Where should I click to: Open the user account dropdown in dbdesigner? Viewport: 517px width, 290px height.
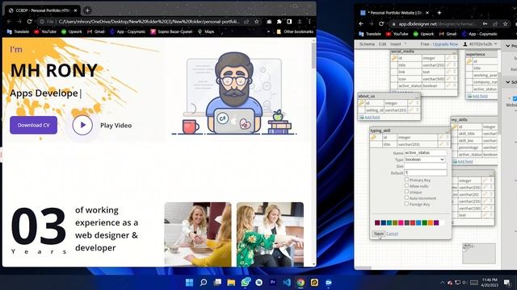(x=480, y=44)
